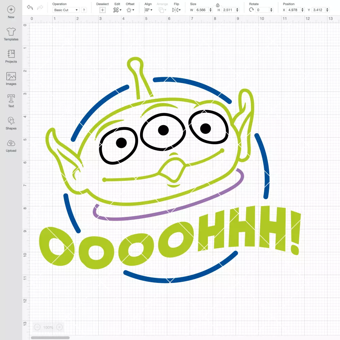The height and width of the screenshot is (340, 340).
Task: Open the Flip menu
Action: coord(176,10)
